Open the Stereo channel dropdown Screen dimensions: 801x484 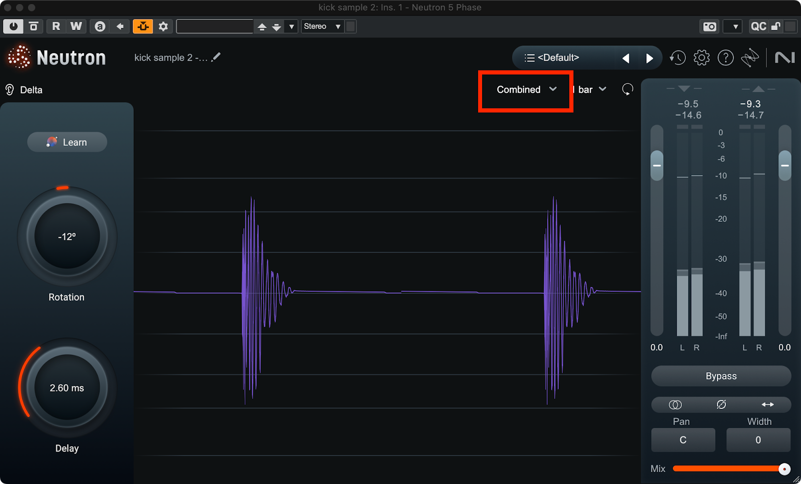[322, 27]
